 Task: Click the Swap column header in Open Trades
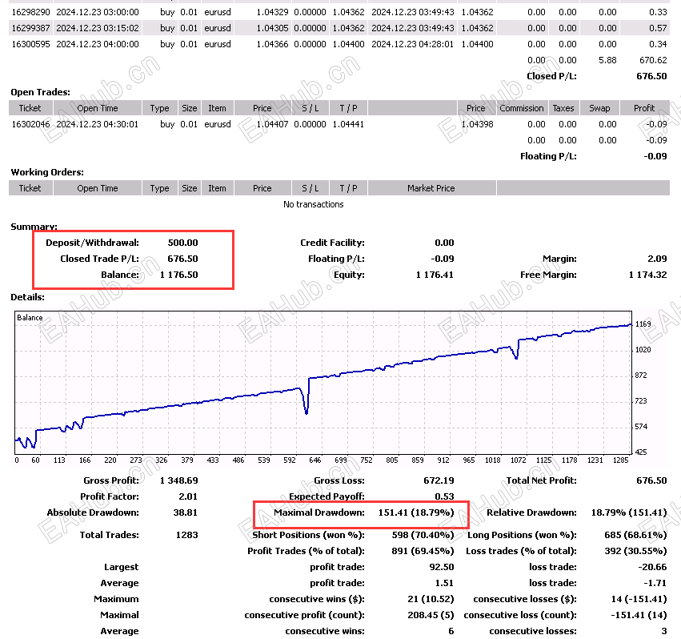point(599,108)
